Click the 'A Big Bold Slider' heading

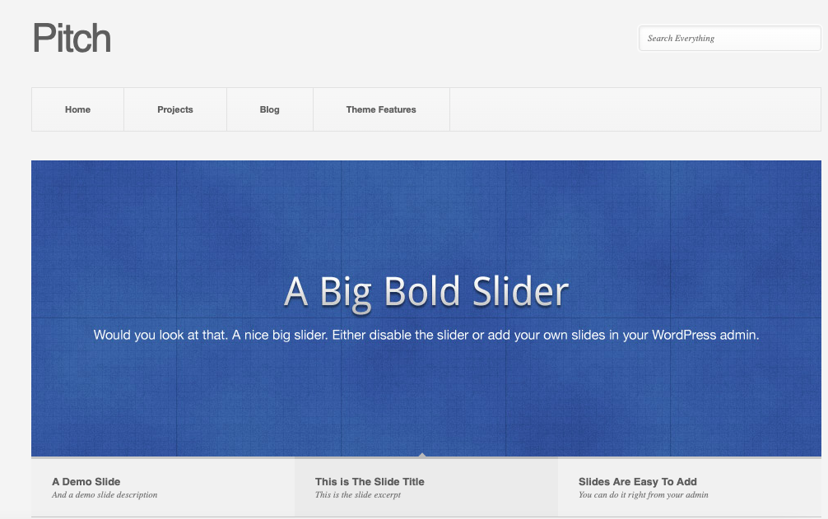pos(426,290)
